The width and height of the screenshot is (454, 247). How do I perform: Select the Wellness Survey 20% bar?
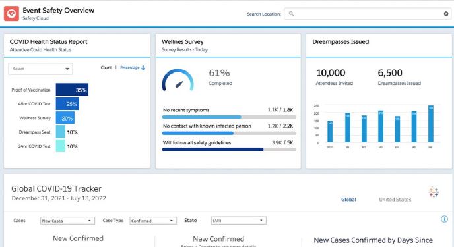click(x=65, y=118)
